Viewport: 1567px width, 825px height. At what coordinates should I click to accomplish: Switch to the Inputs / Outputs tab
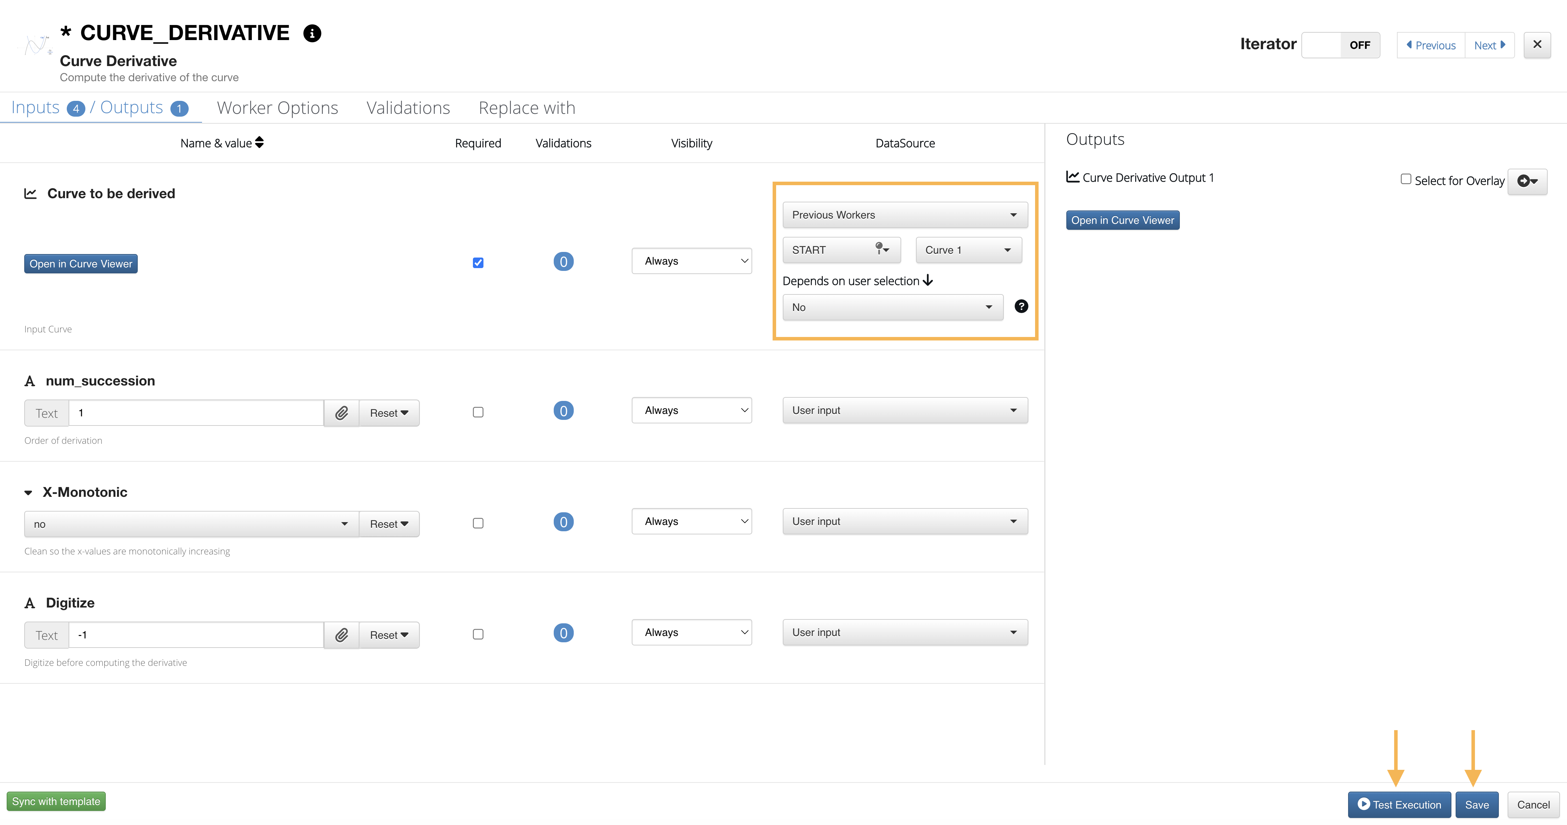coord(100,108)
